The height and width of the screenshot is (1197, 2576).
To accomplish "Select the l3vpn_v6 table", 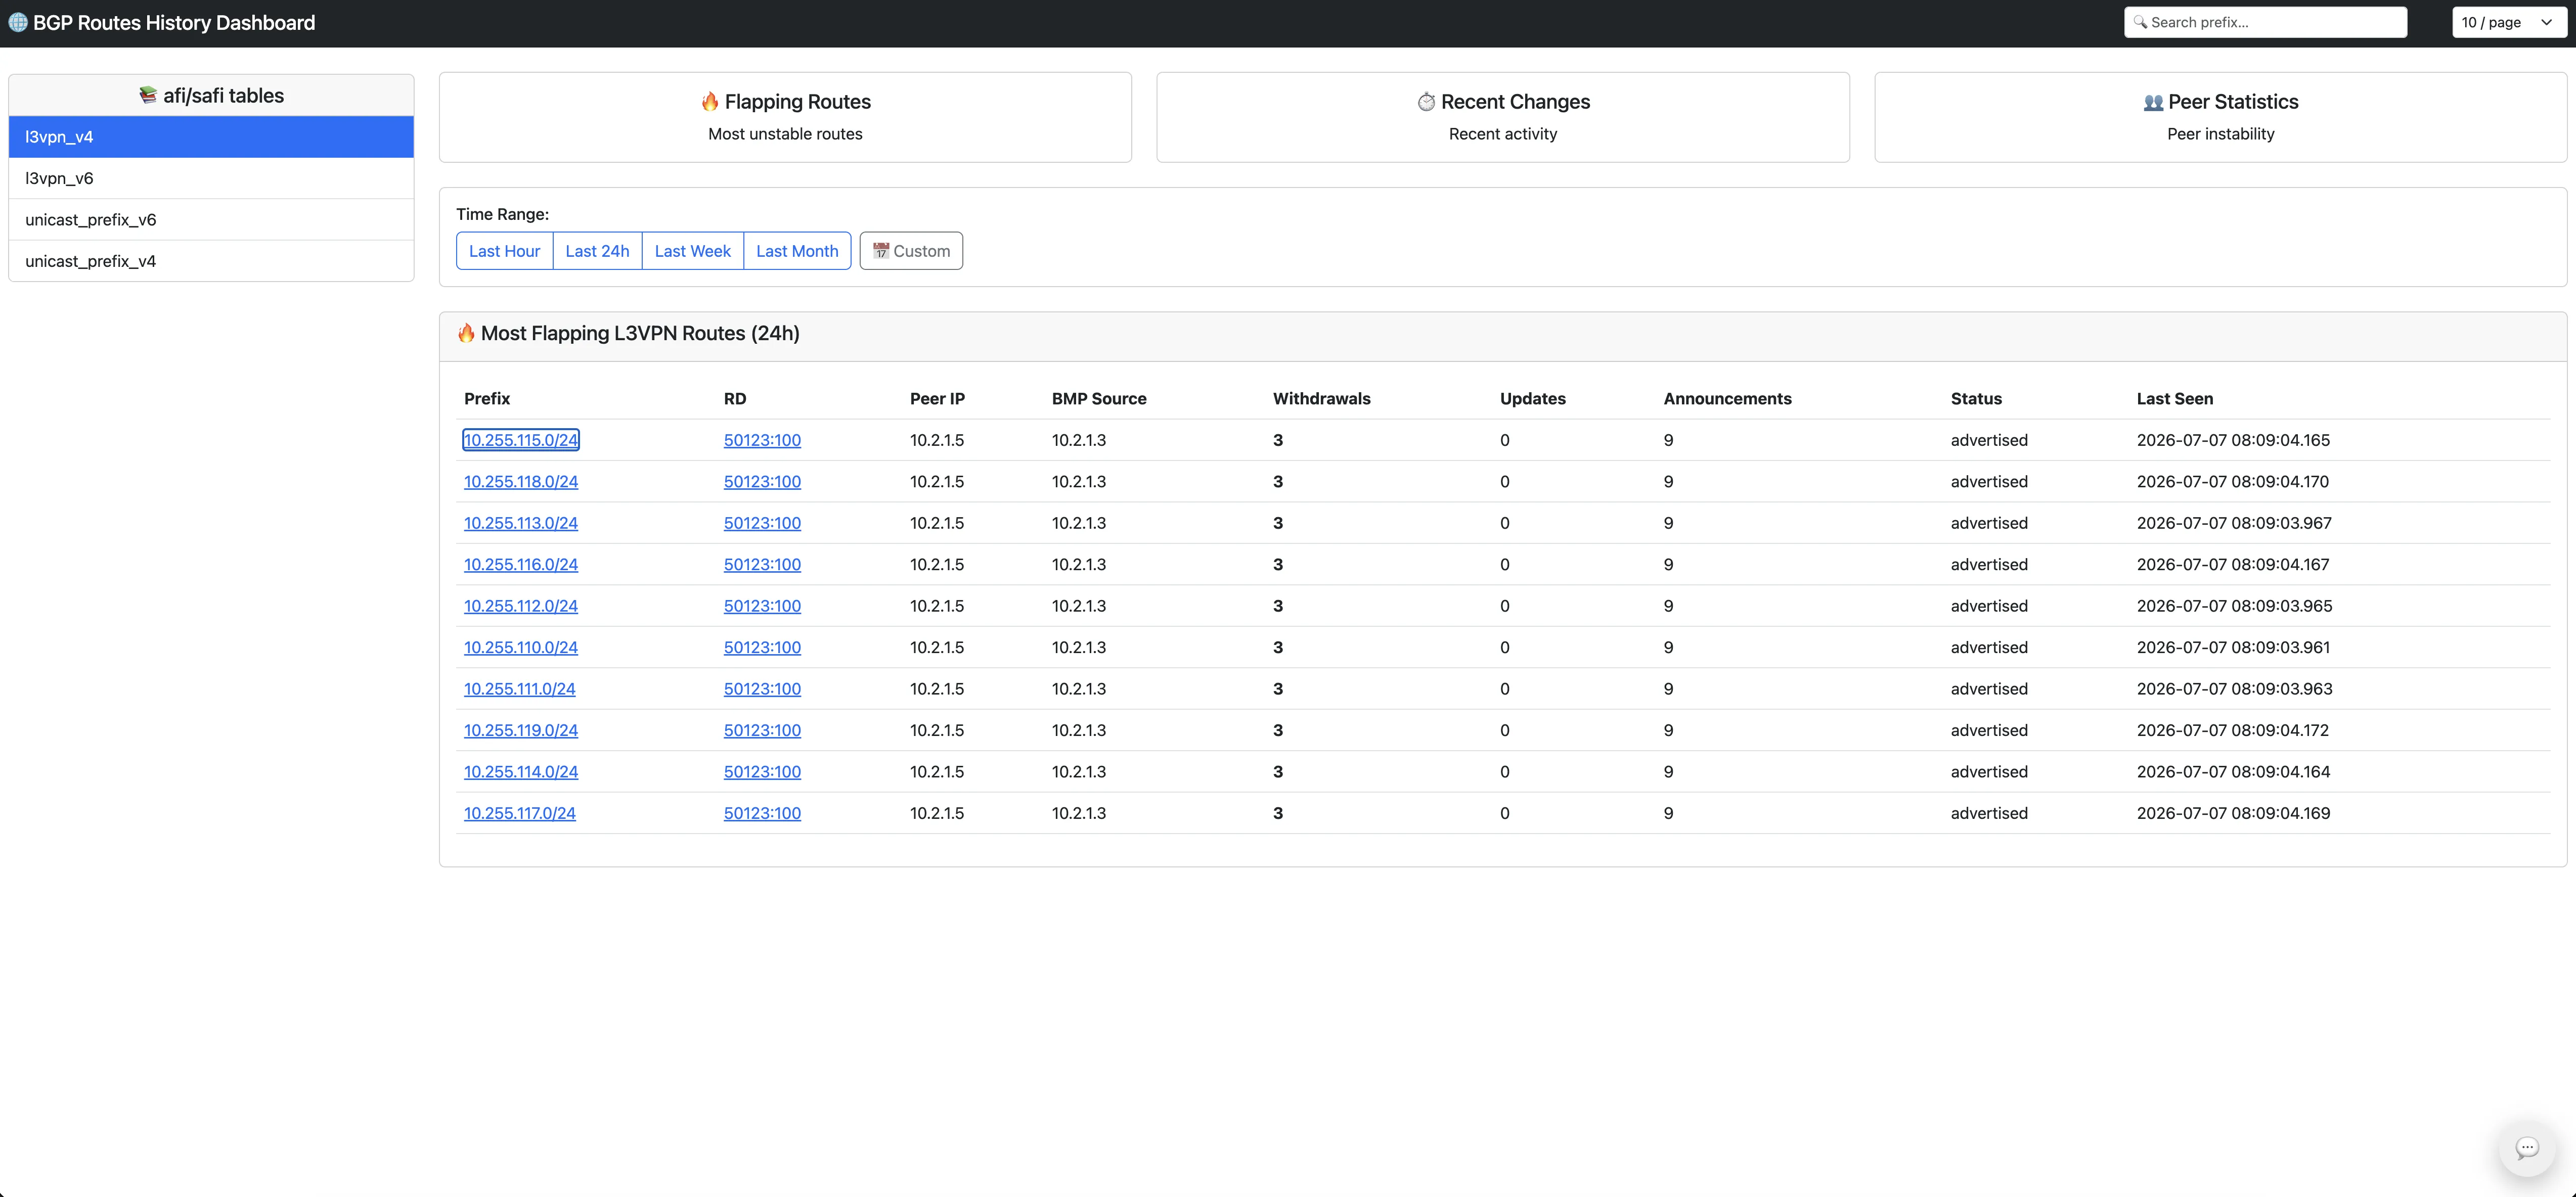I will tap(211, 178).
